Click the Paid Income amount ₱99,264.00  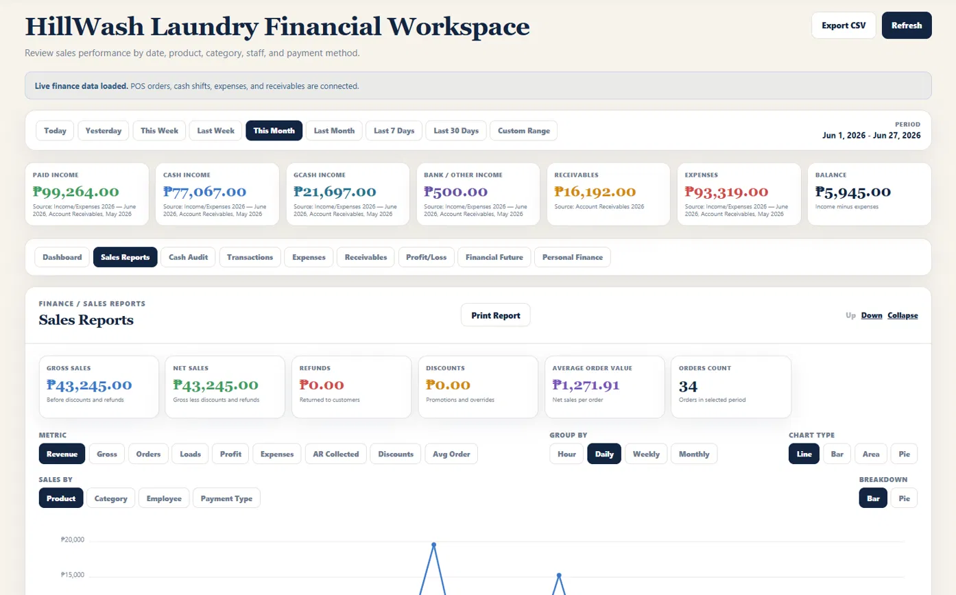(x=75, y=192)
